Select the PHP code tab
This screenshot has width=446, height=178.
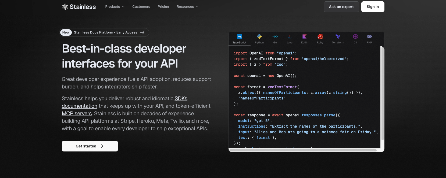(x=369, y=39)
